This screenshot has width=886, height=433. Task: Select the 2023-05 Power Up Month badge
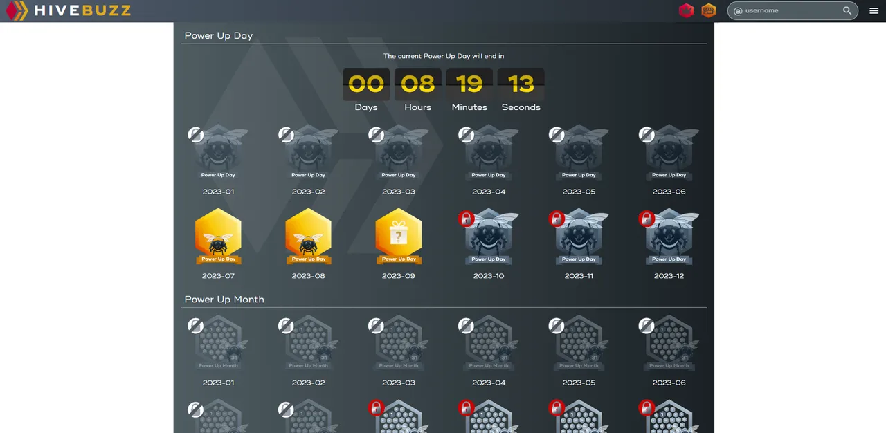click(x=579, y=344)
